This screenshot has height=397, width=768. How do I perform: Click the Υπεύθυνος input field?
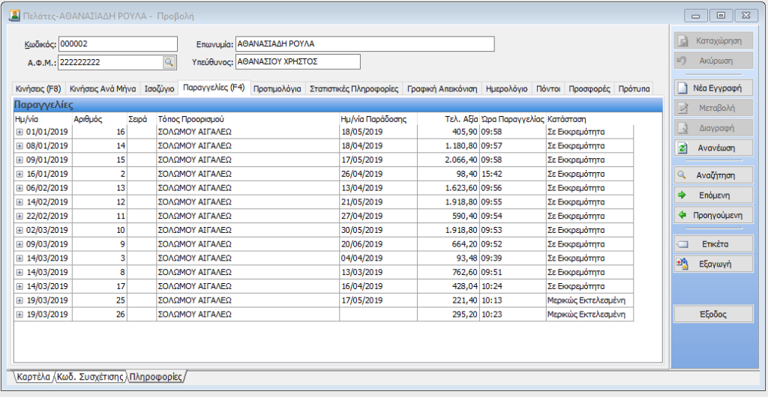point(298,61)
